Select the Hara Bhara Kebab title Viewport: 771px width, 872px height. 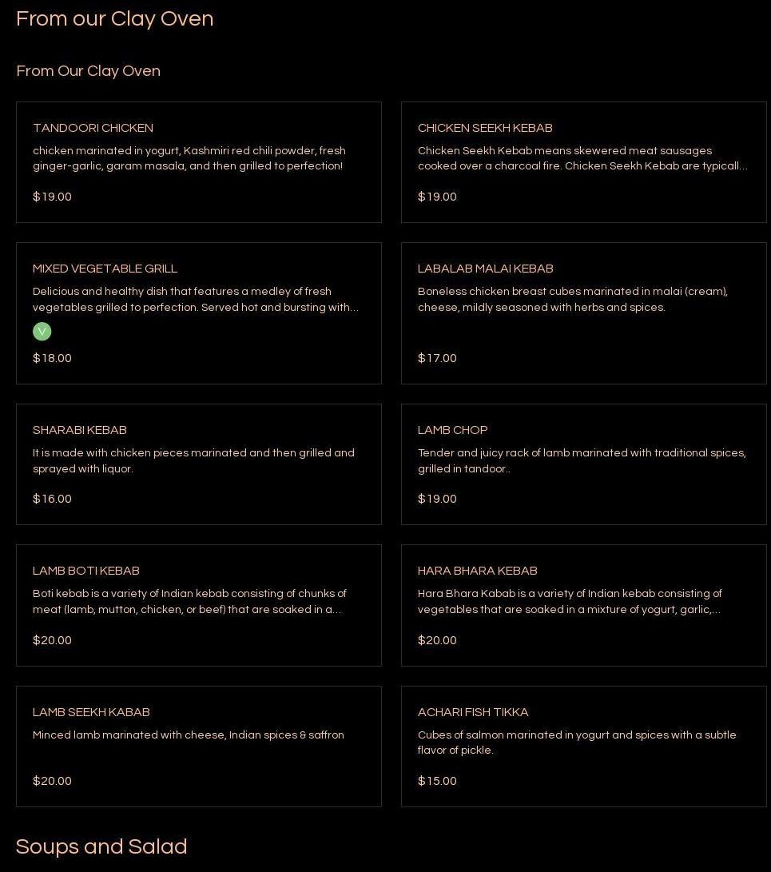[477, 571]
